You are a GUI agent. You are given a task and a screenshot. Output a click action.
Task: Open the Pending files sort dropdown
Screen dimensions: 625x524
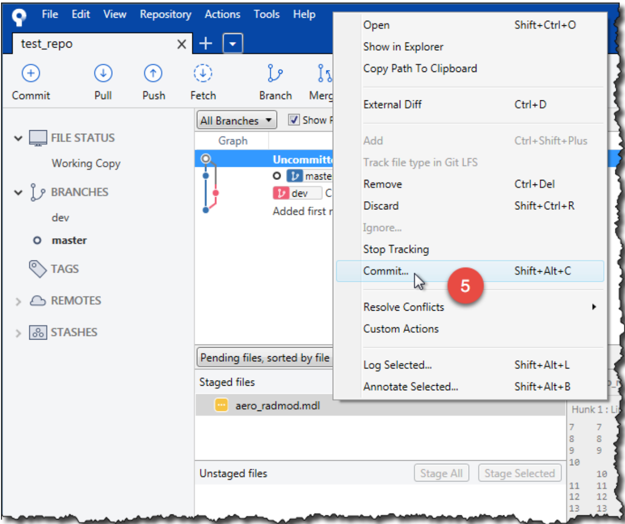tap(264, 358)
